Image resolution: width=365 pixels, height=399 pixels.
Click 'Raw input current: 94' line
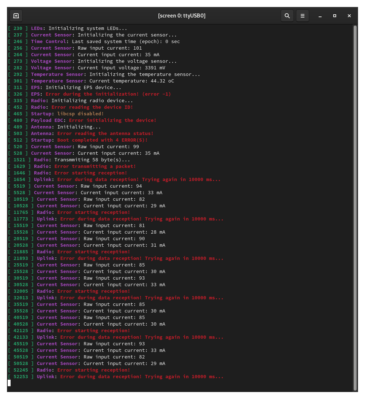point(75,186)
